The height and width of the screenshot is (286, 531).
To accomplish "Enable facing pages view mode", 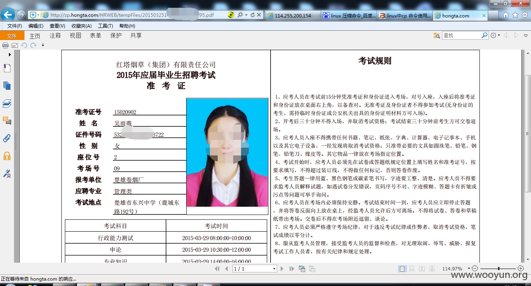I will 422,269.
